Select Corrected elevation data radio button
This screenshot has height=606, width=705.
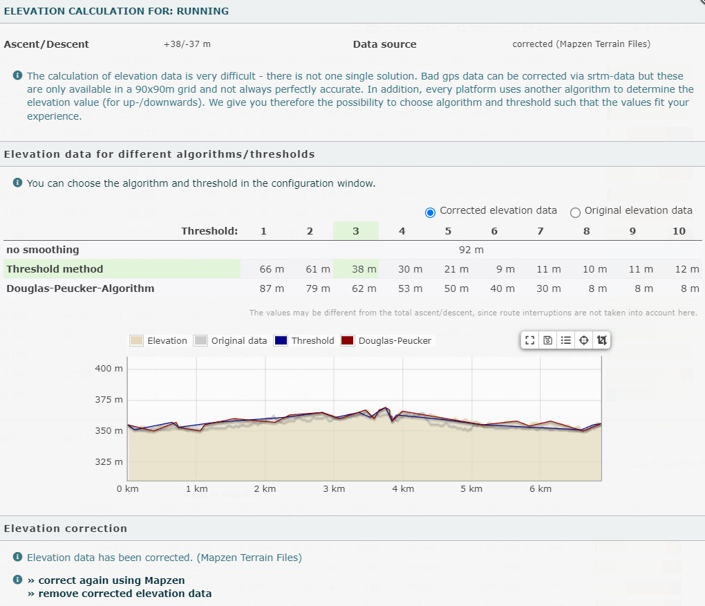coord(431,212)
